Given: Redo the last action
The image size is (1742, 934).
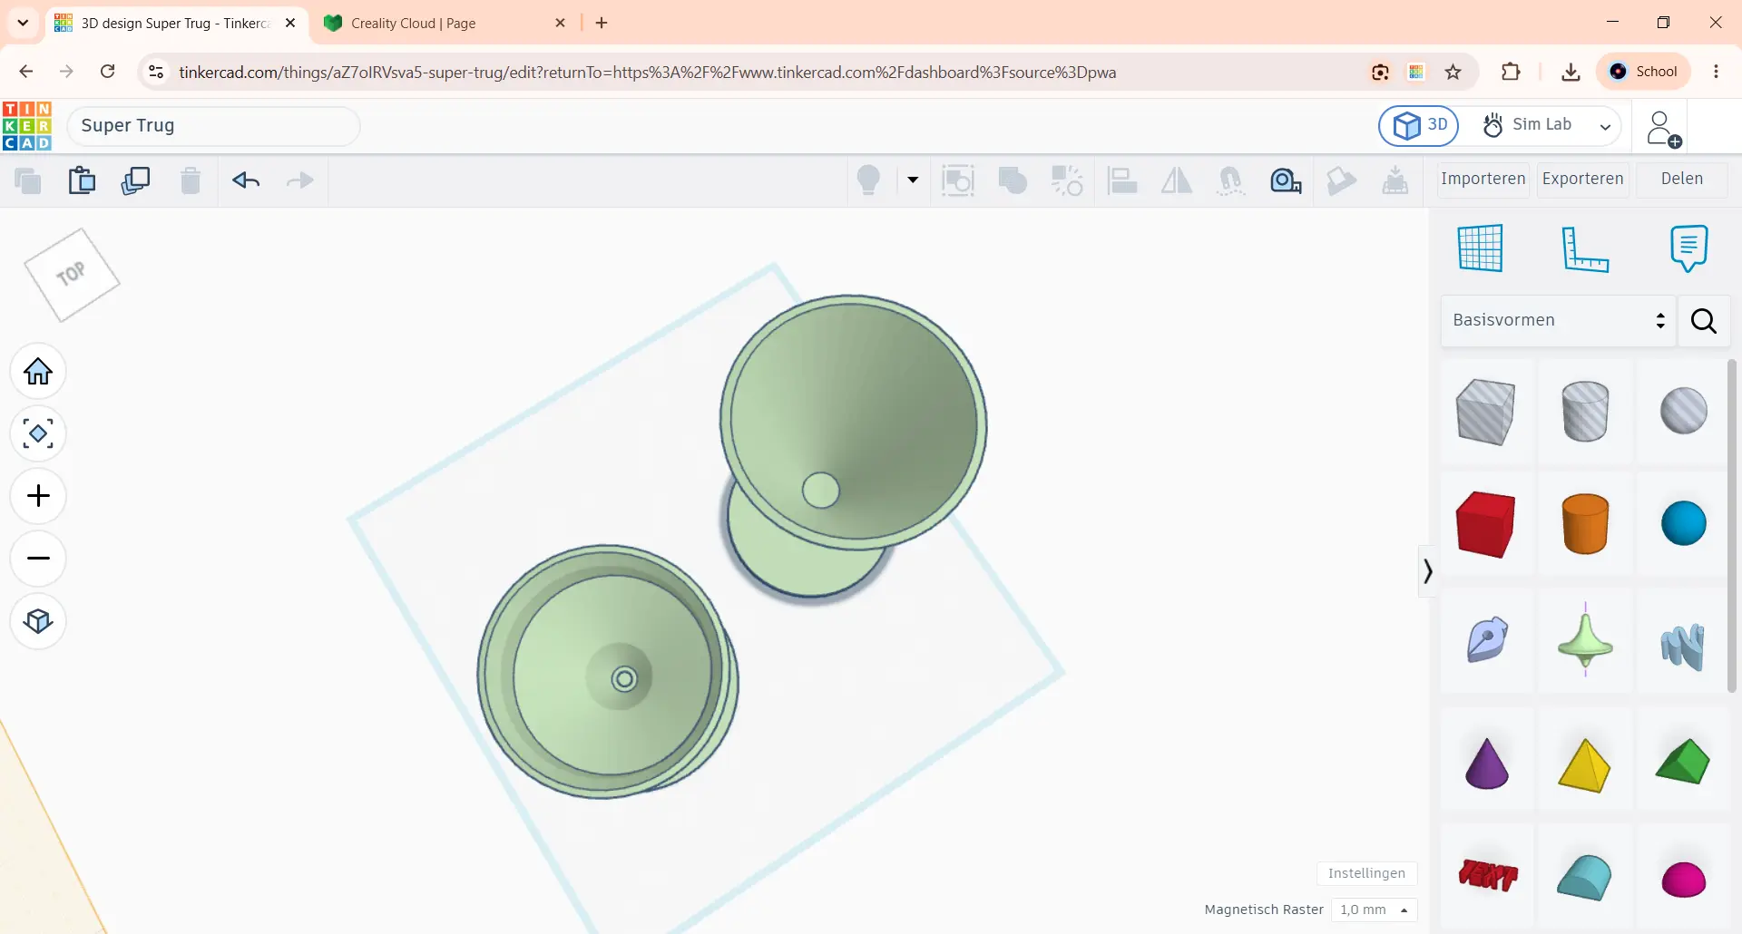Looking at the screenshot, I should [x=299, y=180].
